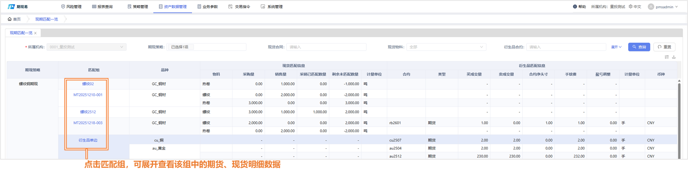
Task: Click the 重置 reset button
Action: 664,47
